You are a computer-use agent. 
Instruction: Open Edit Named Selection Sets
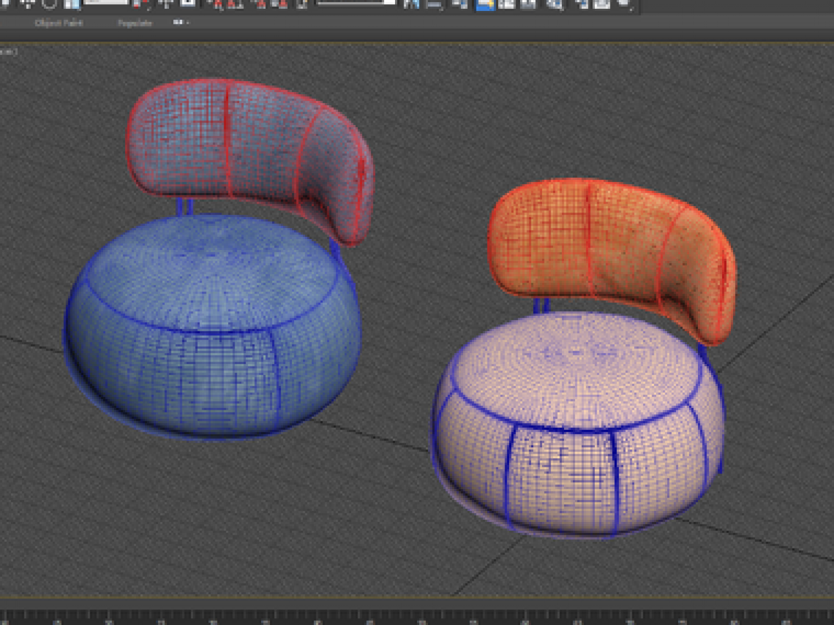point(303,4)
